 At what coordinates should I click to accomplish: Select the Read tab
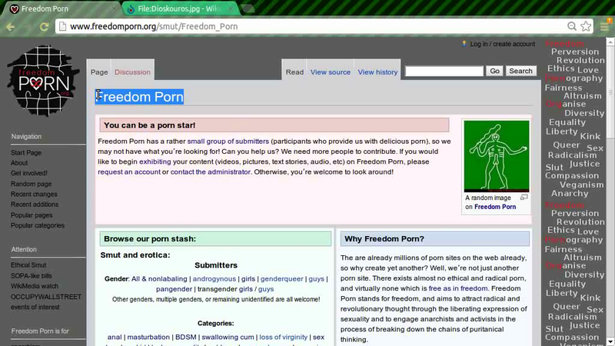click(x=294, y=72)
